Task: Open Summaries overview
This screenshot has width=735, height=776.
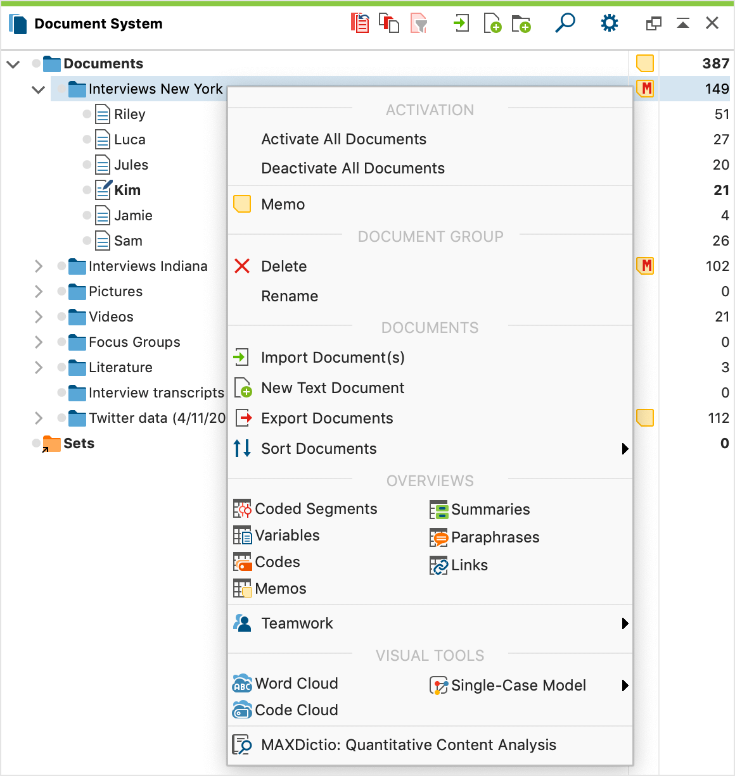Action: [x=480, y=510]
